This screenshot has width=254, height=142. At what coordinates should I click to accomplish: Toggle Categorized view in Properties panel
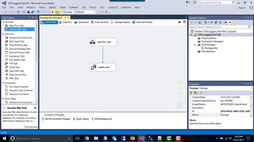tap(191, 93)
